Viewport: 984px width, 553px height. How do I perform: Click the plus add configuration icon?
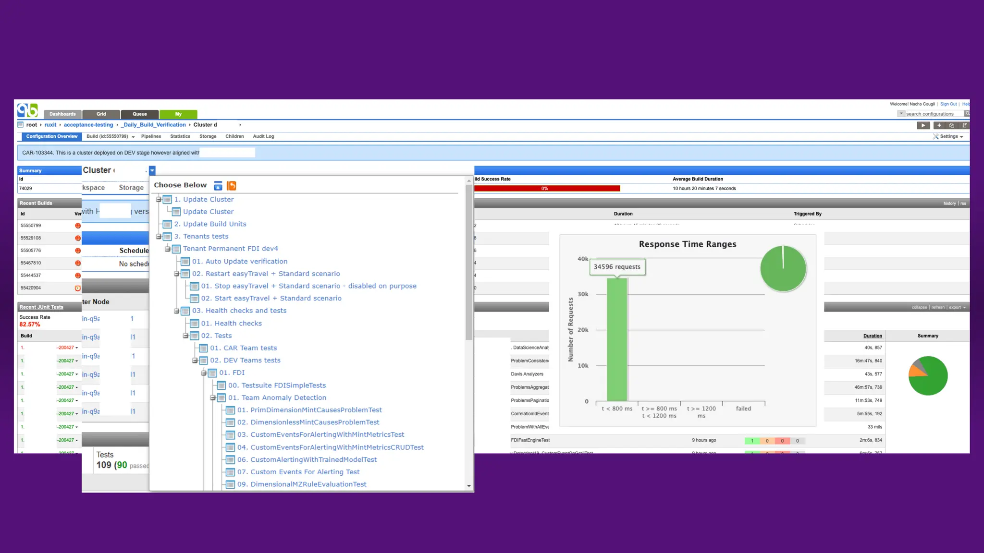point(939,125)
